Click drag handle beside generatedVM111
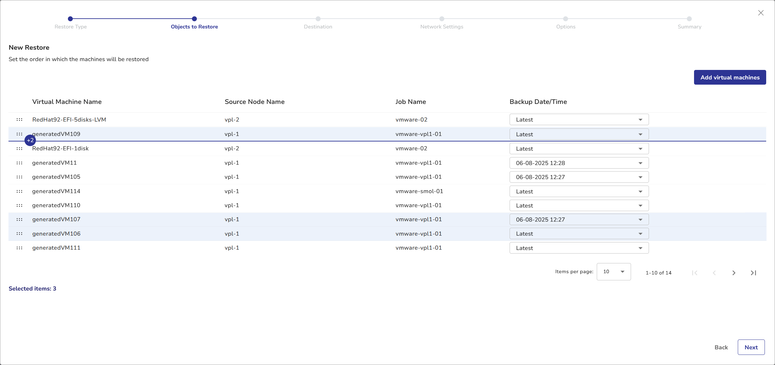The height and width of the screenshot is (365, 775). (x=20, y=248)
